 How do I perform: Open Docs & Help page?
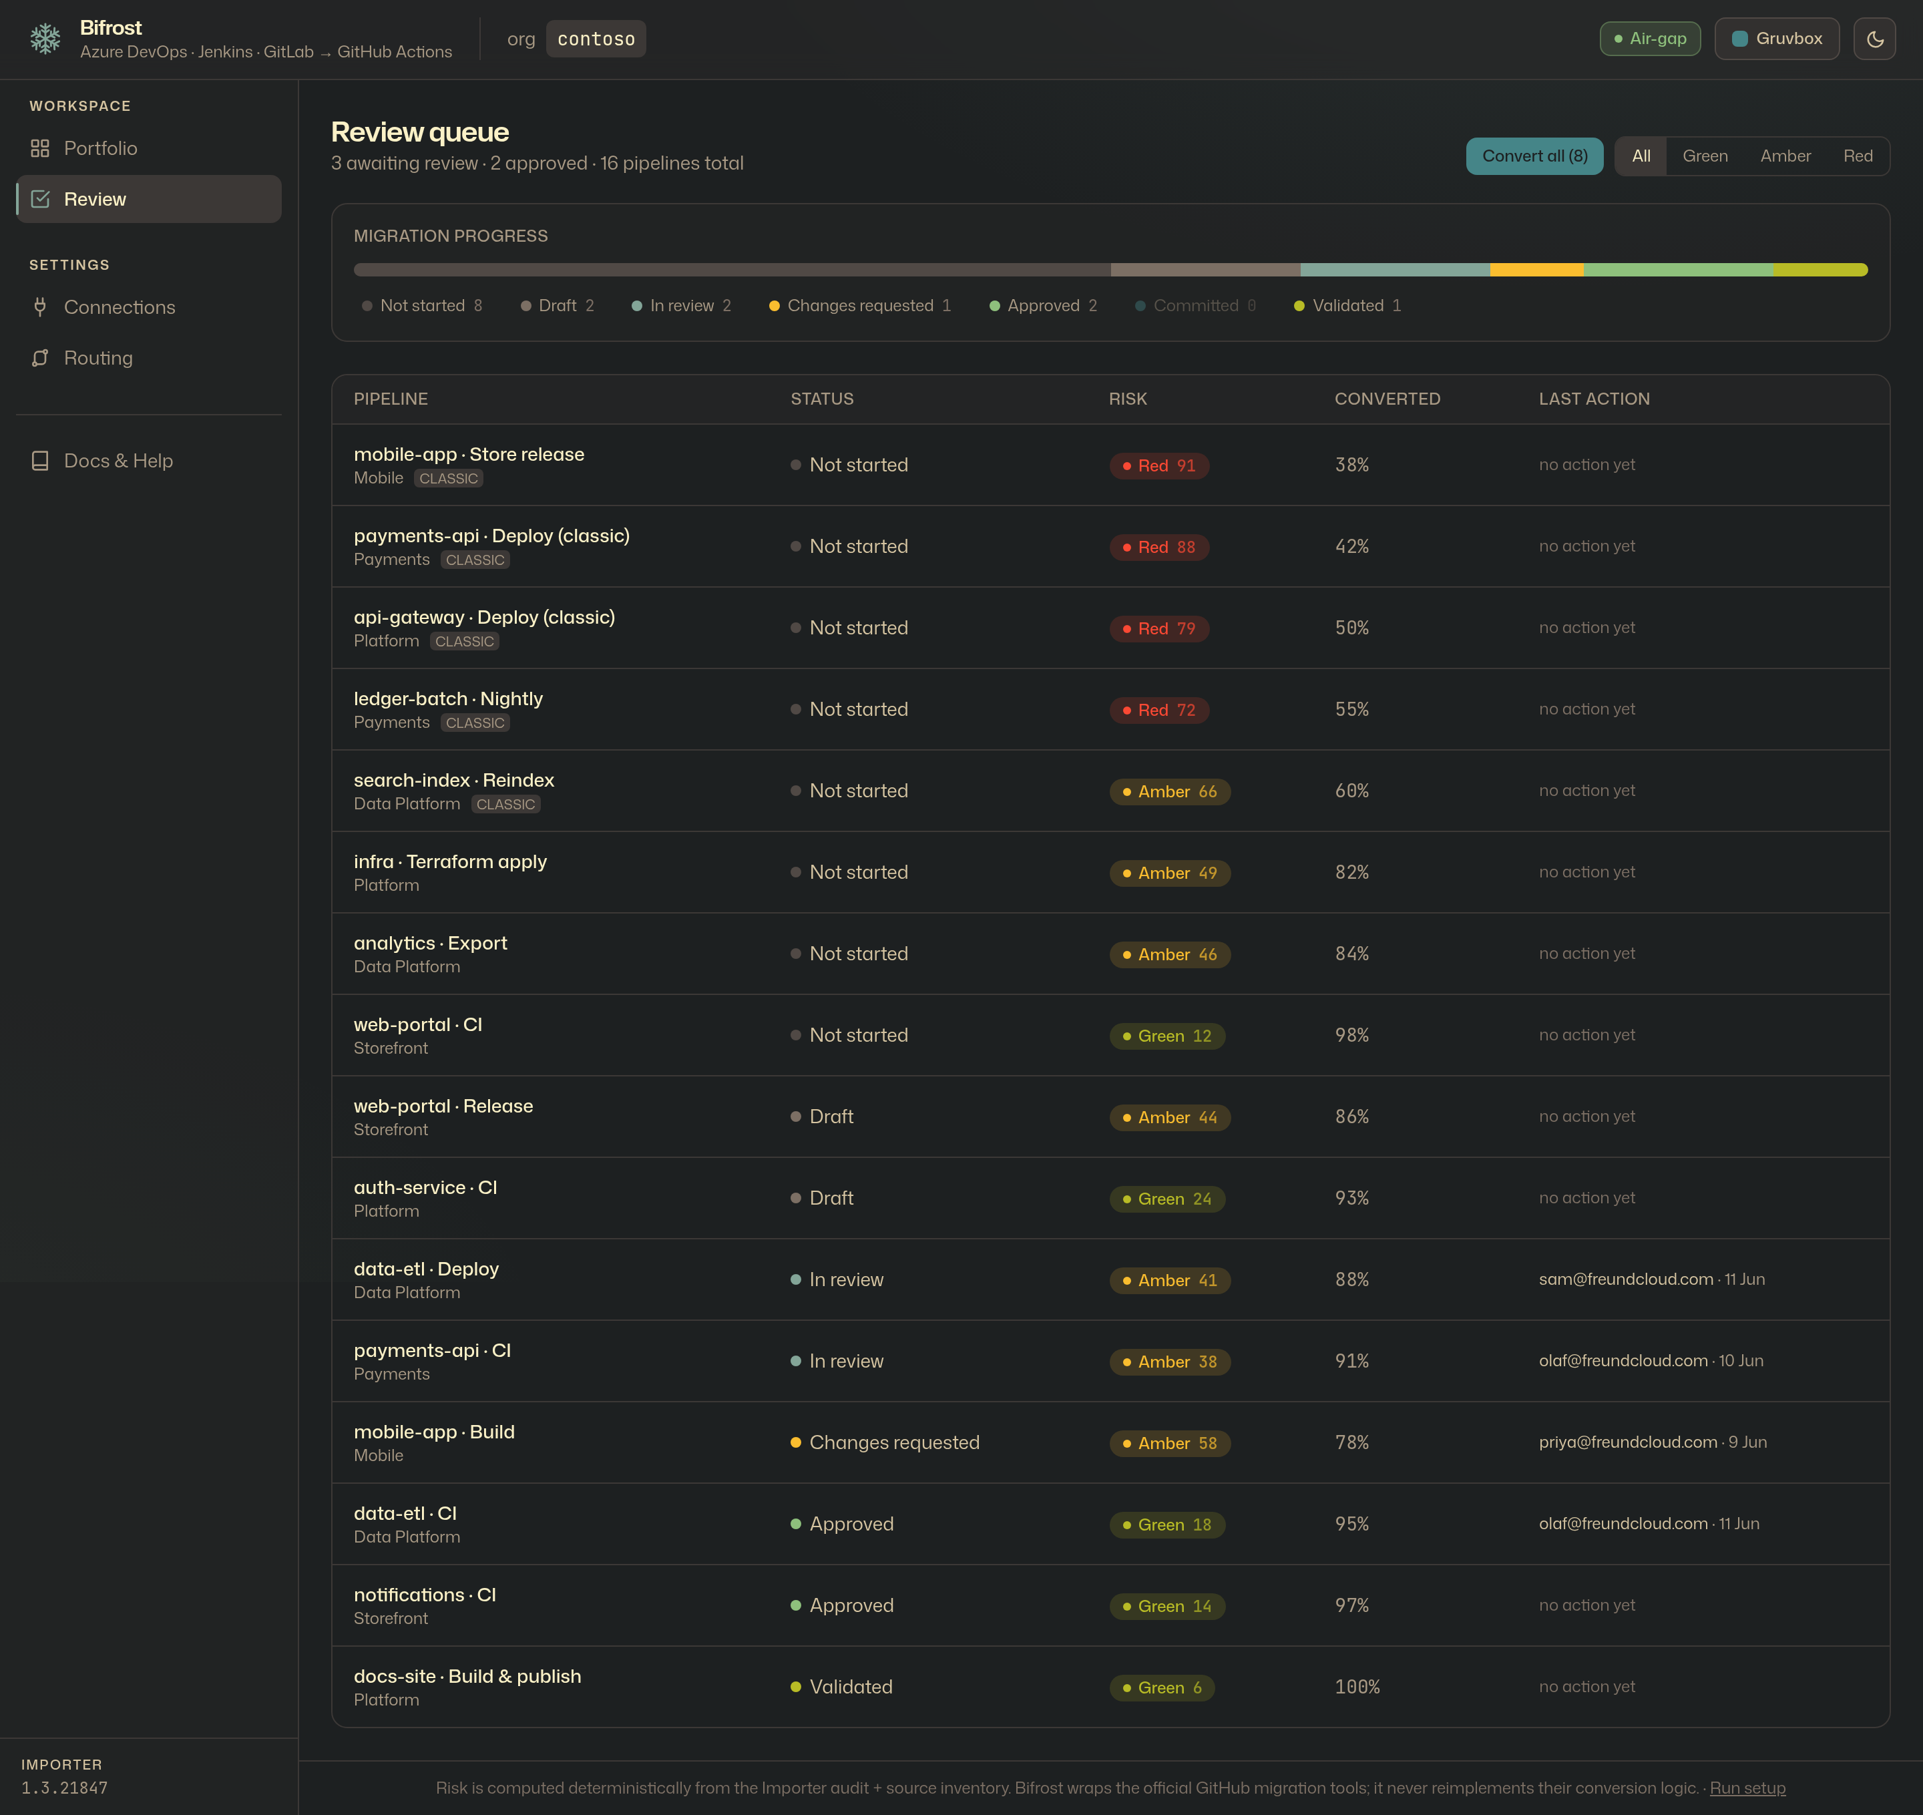coord(149,461)
